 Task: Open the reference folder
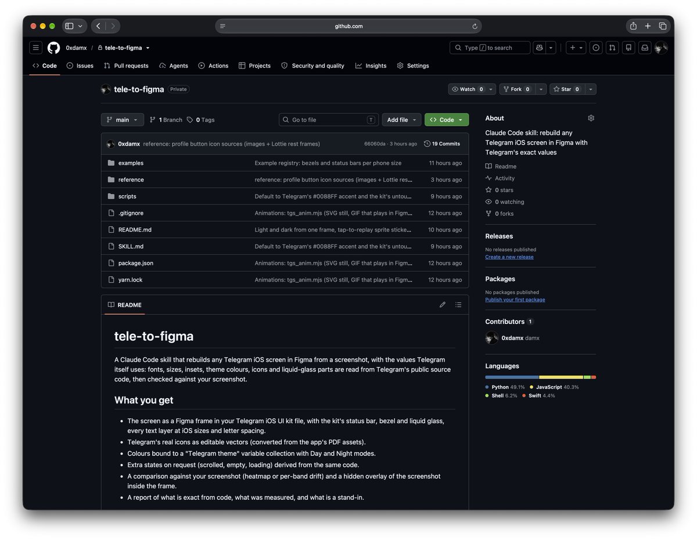[x=131, y=179]
